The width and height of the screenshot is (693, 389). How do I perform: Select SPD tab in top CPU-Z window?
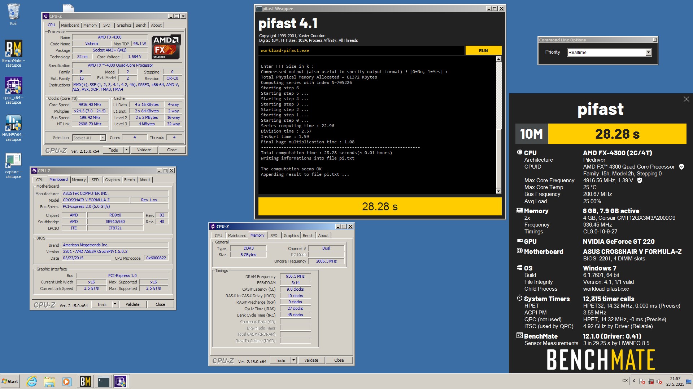pos(106,25)
